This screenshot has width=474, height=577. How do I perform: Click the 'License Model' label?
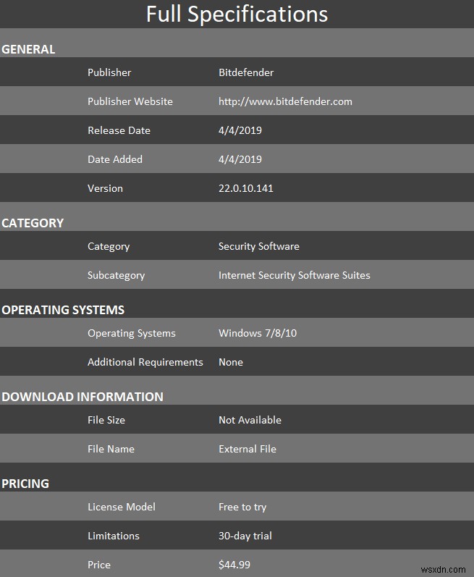pos(122,507)
